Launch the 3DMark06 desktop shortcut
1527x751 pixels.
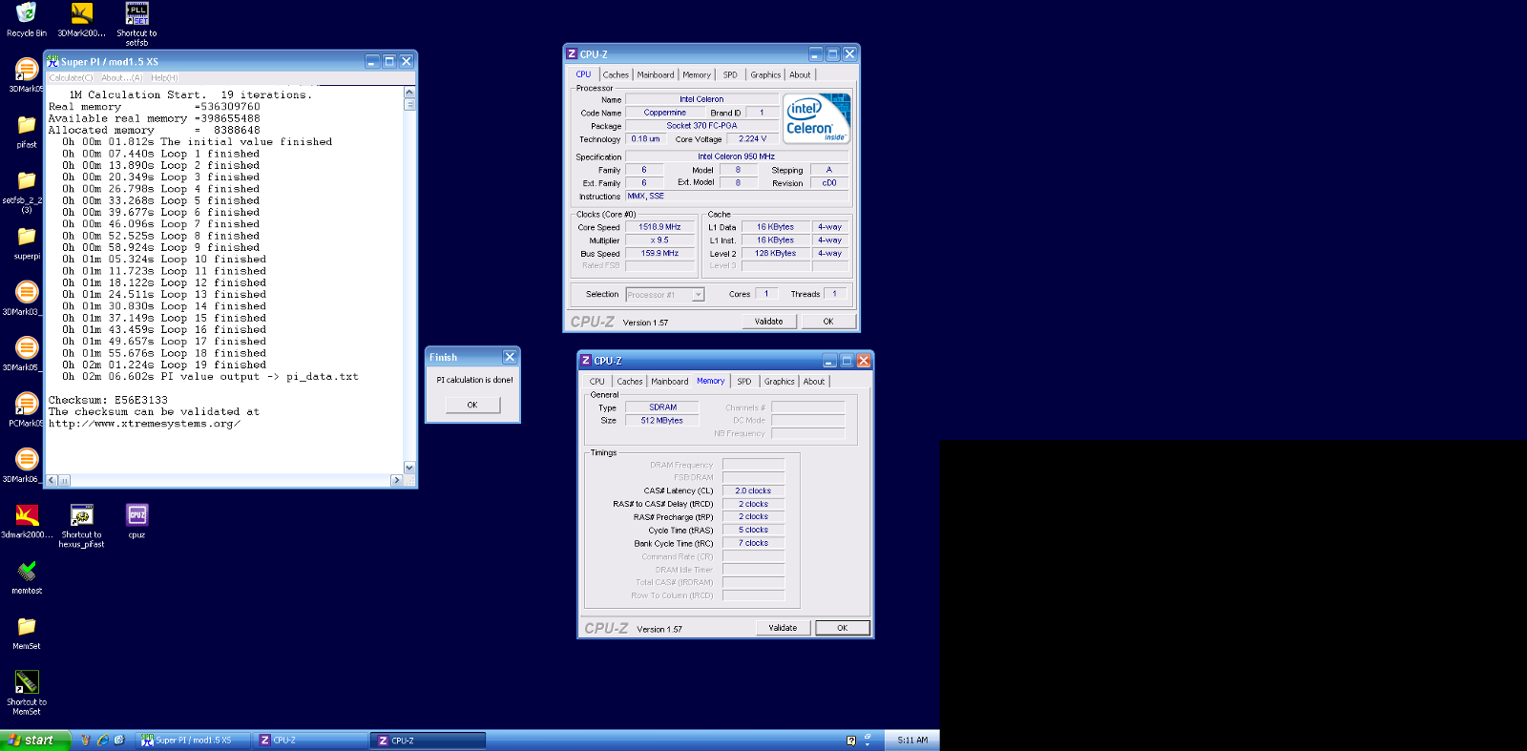23,465
